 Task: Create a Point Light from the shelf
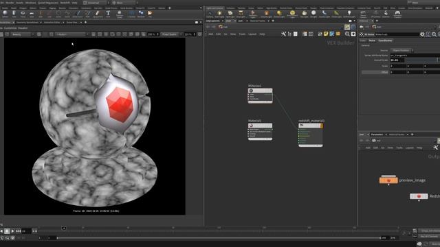[219, 14]
